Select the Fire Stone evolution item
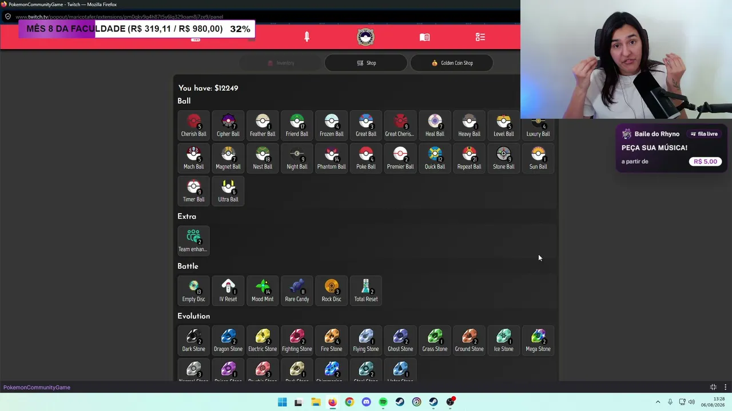732x411 pixels. pos(332,340)
